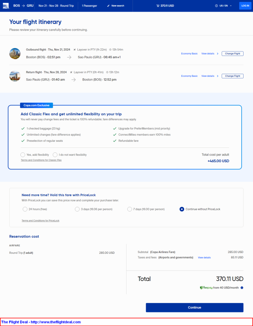
Task: Open Terms and Conditions for PriceLock
Action: coord(40,220)
